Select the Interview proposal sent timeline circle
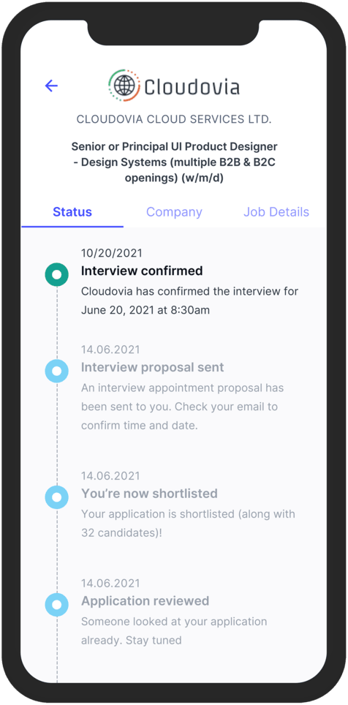Screen dimensions: 348x705 pyautogui.click(x=56, y=371)
